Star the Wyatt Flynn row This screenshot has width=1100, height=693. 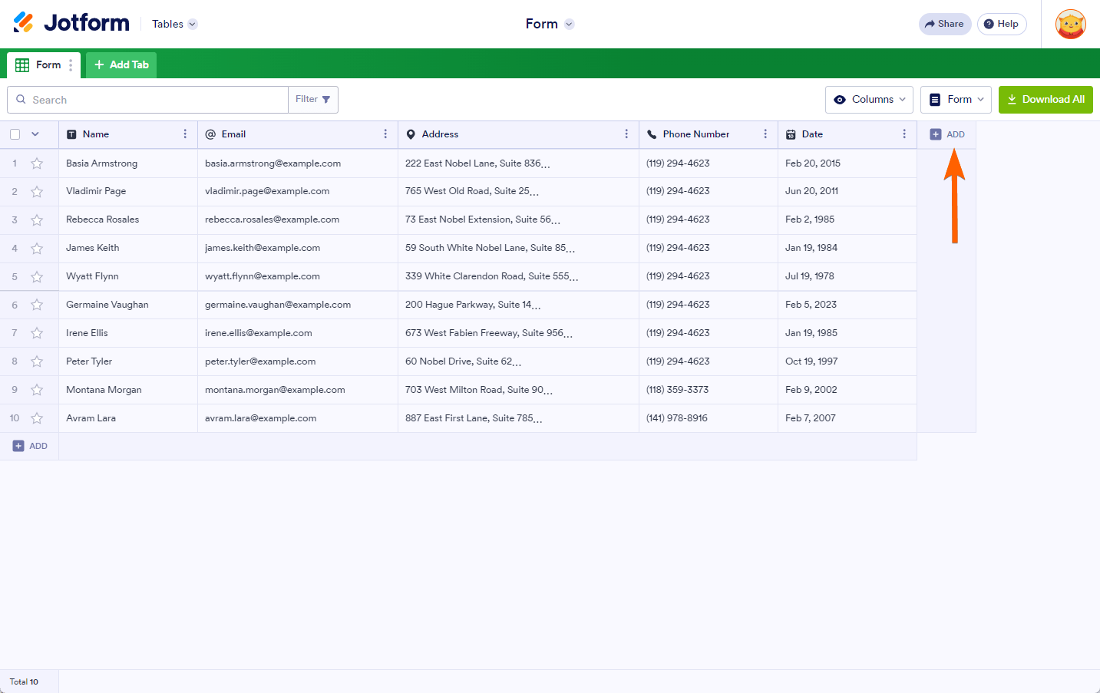coord(37,276)
